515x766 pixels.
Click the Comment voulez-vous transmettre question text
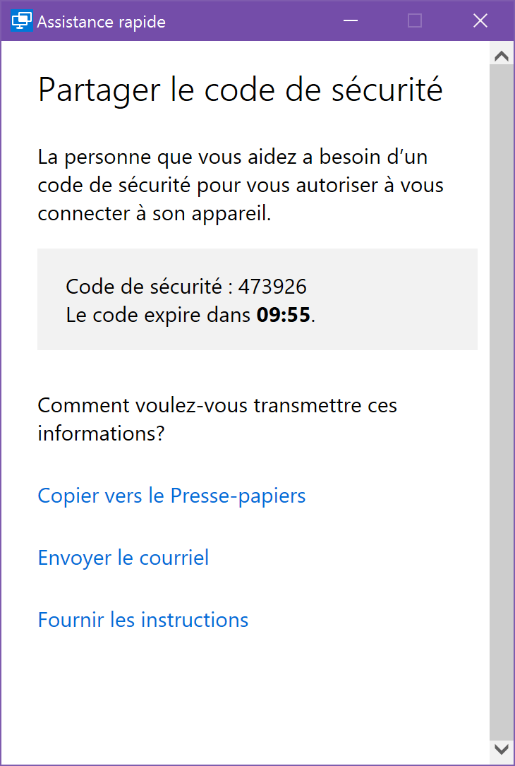[x=217, y=419]
